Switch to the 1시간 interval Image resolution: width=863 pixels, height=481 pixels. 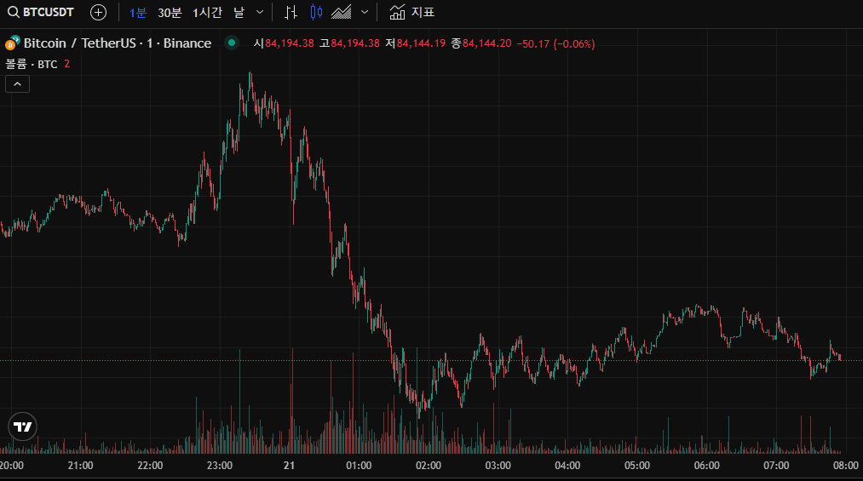(x=207, y=13)
